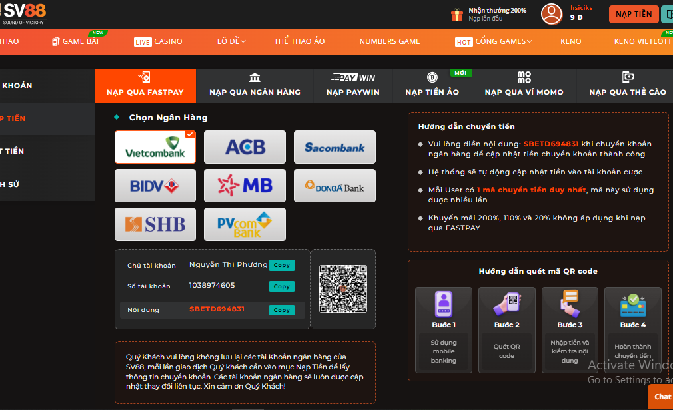
Task: Click the Bước 3 check content icon
Action: pyautogui.click(x=570, y=303)
